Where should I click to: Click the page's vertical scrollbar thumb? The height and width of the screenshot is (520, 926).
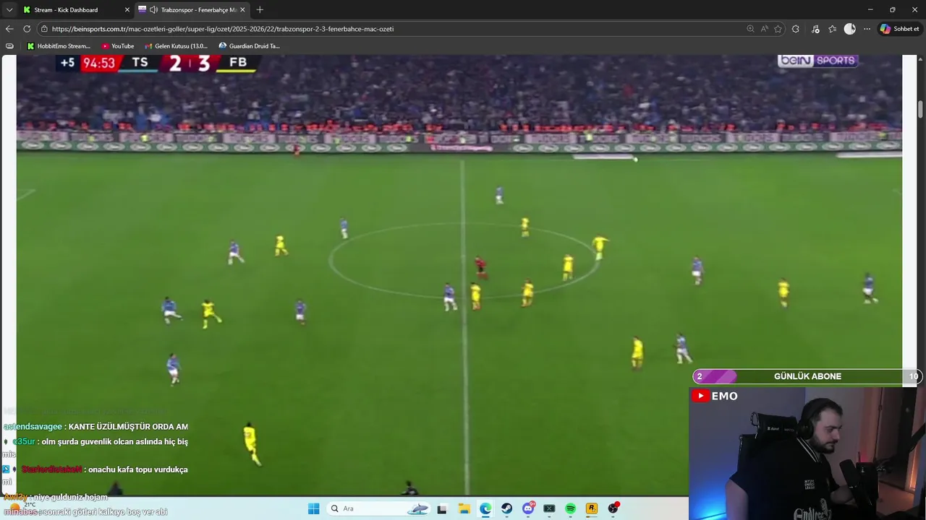point(921,110)
